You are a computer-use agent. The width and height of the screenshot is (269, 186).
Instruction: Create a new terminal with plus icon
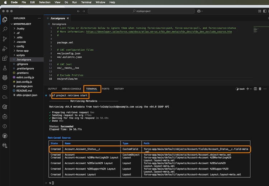[x=247, y=89]
